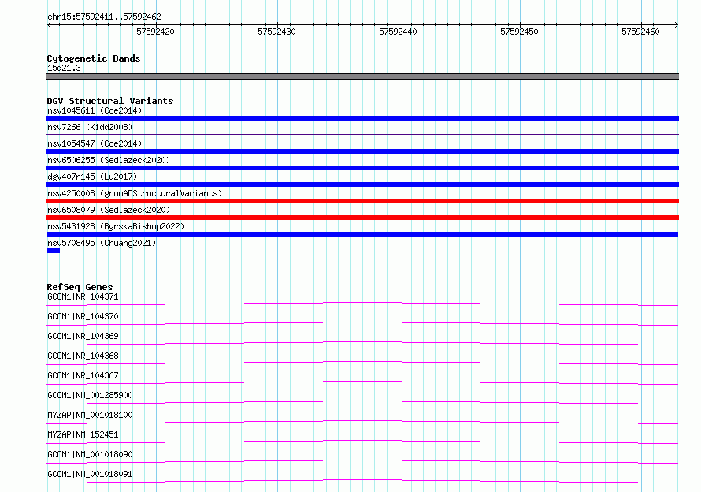The width and height of the screenshot is (701, 492).
Task: Open the DGV Structural Variants track title
Action: [110, 101]
